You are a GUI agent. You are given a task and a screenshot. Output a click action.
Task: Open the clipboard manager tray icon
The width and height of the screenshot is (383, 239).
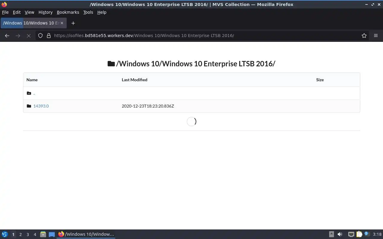[x=359, y=234]
